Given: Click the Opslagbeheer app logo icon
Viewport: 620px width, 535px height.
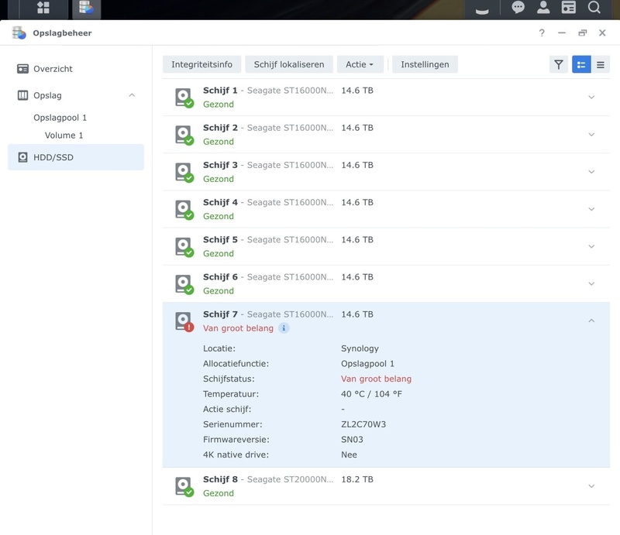Looking at the screenshot, I should (19, 33).
